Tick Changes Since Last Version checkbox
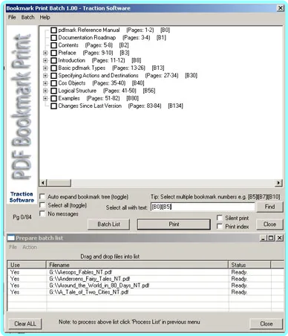The width and height of the screenshot is (288, 336). point(53,106)
